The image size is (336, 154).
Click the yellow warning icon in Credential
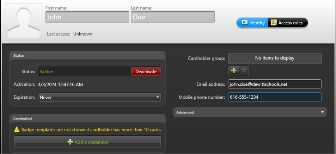point(17,129)
